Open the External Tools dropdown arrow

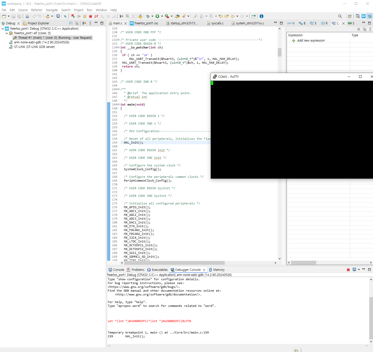pyautogui.click(x=172, y=16)
